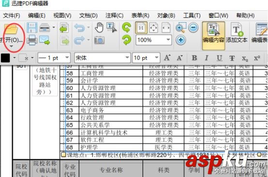Click the 护理学 cell in row 68
The width and height of the screenshot is (268, 177).
point(111,147)
